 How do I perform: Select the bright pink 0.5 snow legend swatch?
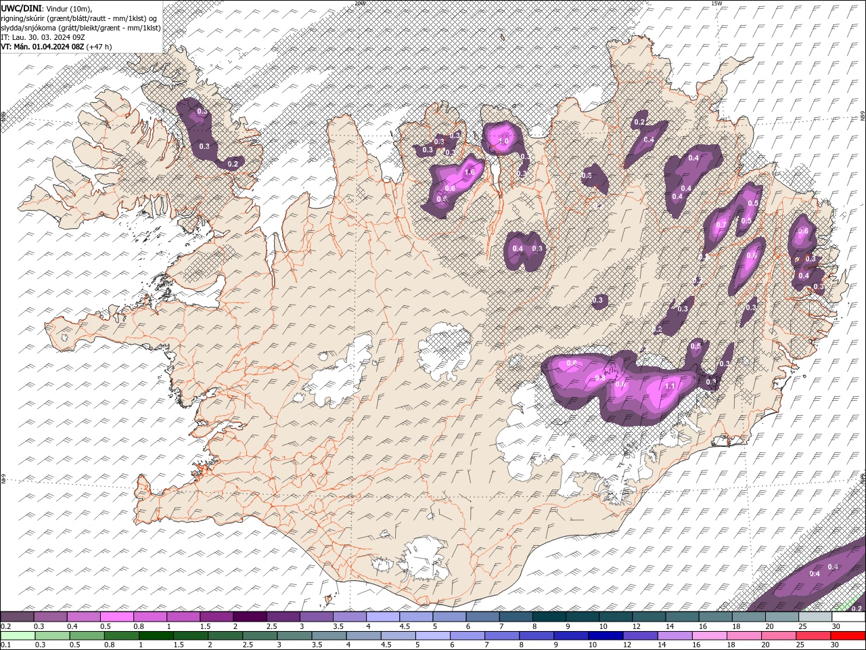tap(117, 617)
